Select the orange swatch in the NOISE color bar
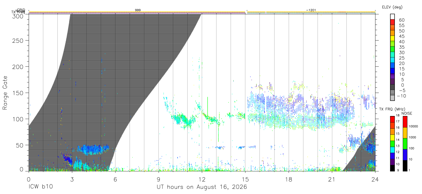This screenshot has height=194, width=422. [405, 132]
